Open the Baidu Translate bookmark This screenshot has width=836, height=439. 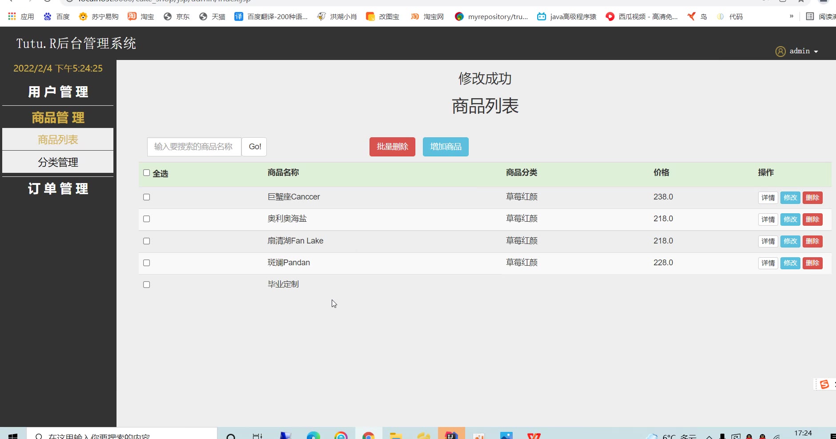tap(271, 17)
